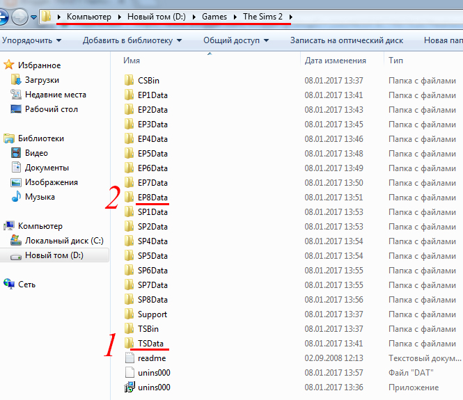Select the SP8Data folder icon
463x400 pixels.
[x=129, y=299]
